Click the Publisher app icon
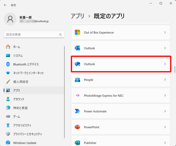The height and width of the screenshot is (146, 176). coord(77,143)
